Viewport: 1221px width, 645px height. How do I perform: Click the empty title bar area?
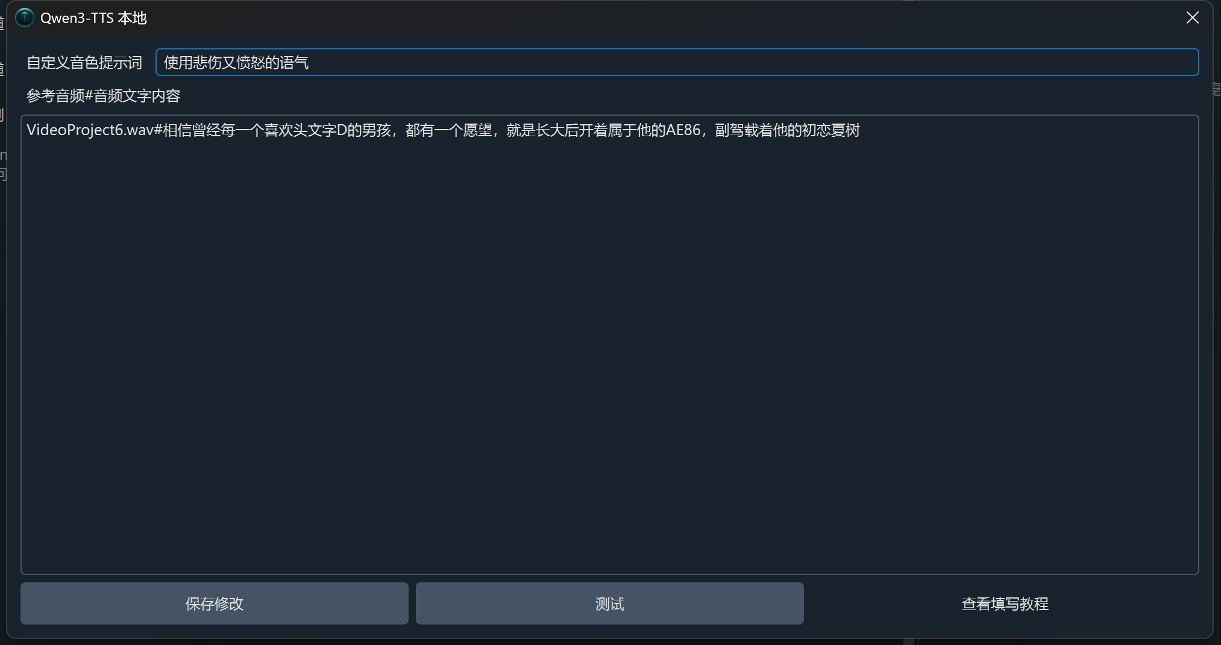tap(663, 18)
